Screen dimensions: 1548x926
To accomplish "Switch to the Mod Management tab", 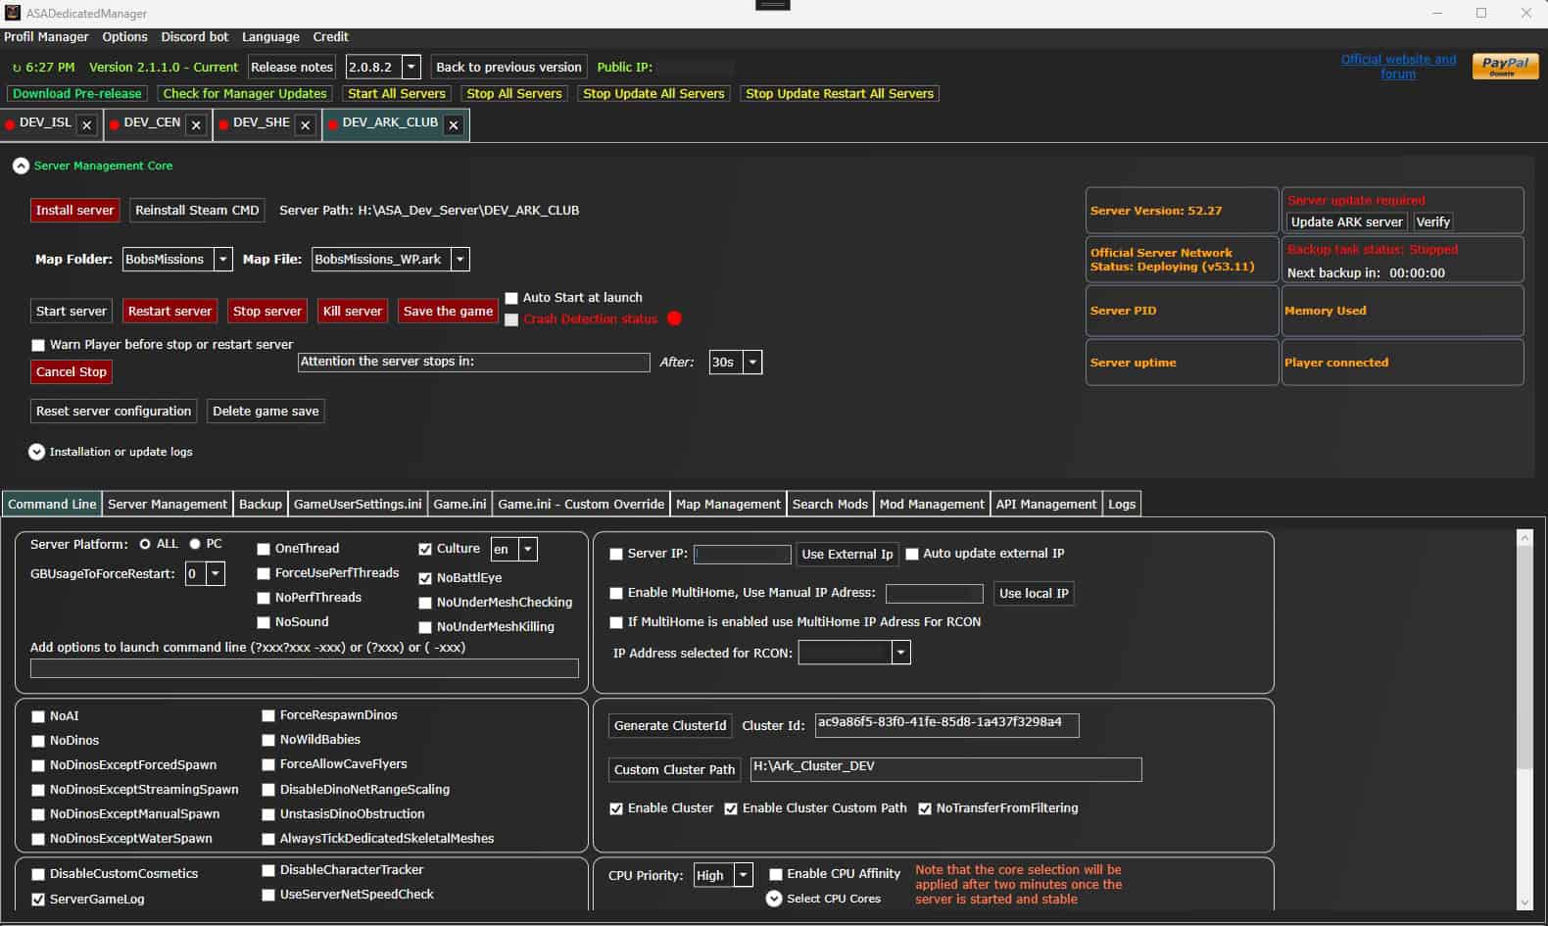I will 931,504.
